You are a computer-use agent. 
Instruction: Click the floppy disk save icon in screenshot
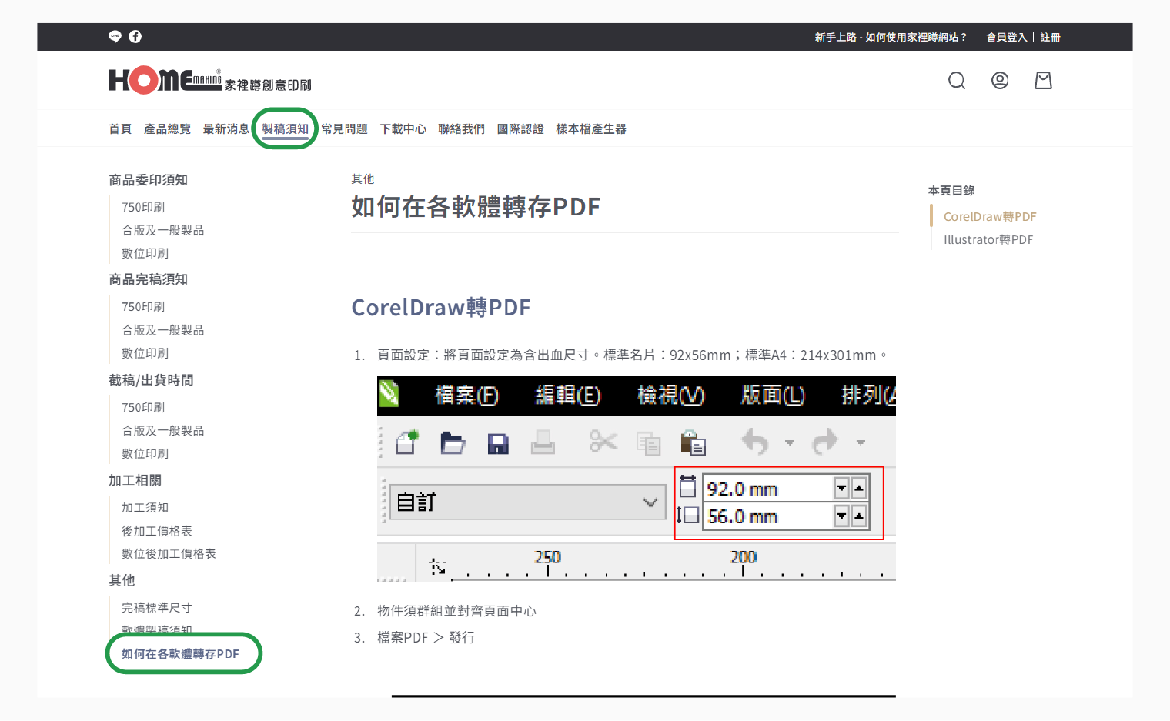click(498, 443)
